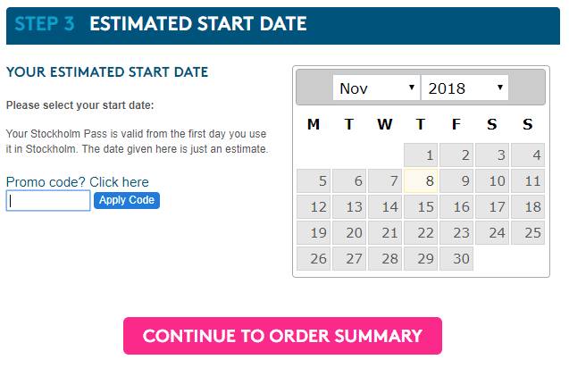Pick Saturday November 24
This screenshot has height=368, width=569.
(491, 234)
